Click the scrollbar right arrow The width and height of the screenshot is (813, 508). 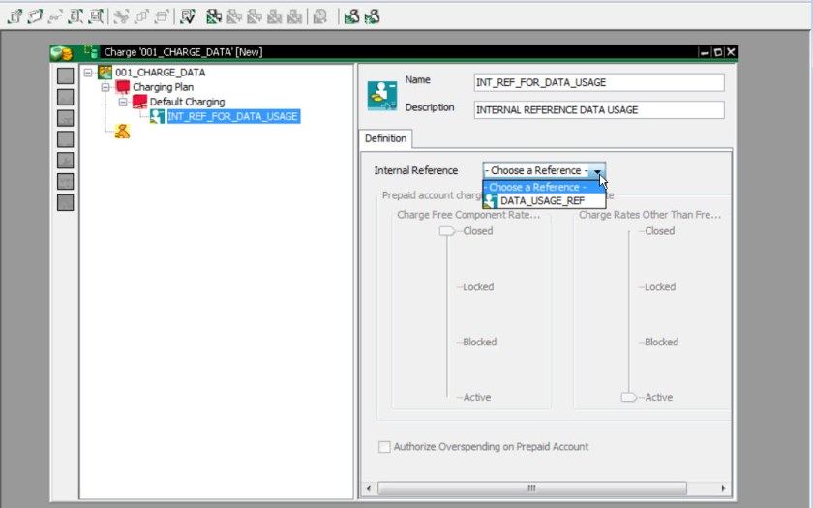coord(723,488)
